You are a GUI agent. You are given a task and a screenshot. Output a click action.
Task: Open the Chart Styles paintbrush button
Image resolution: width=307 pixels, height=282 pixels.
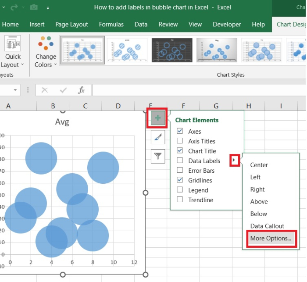(158, 137)
